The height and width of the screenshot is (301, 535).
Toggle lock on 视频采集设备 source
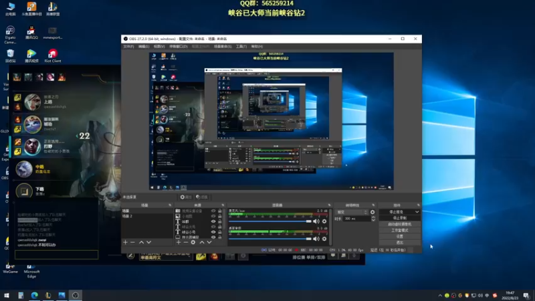coord(220,211)
